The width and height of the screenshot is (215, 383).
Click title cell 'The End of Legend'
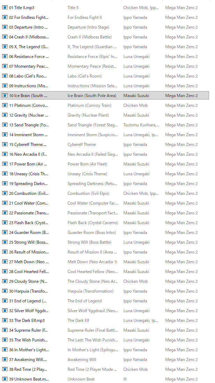point(85,301)
